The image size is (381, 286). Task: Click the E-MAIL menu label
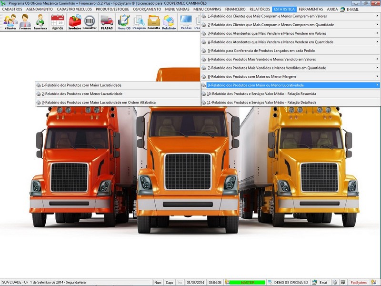point(352,10)
